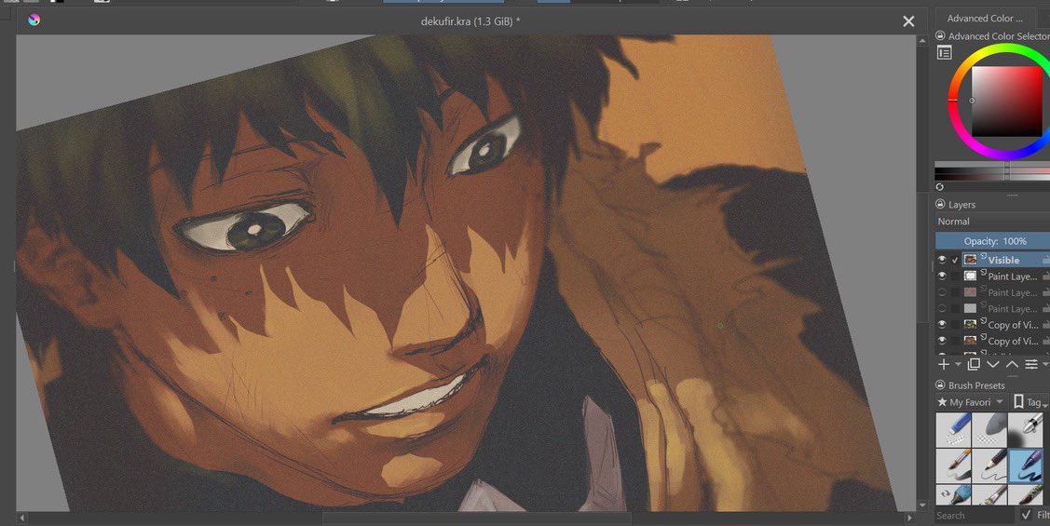Click the Visible layer thumbnail
Viewport: 1050px width, 526px height.
(x=970, y=260)
